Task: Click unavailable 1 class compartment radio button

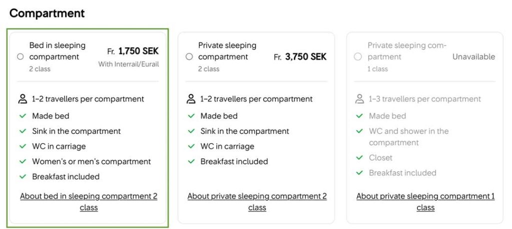Action: point(357,57)
